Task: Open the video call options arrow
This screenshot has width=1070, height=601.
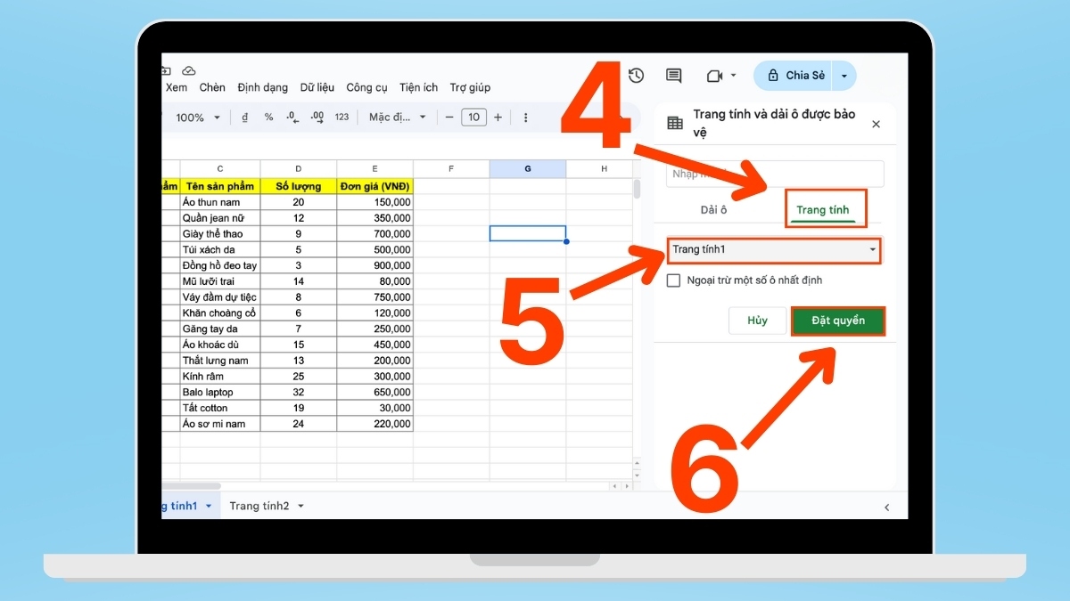Action: 734,76
